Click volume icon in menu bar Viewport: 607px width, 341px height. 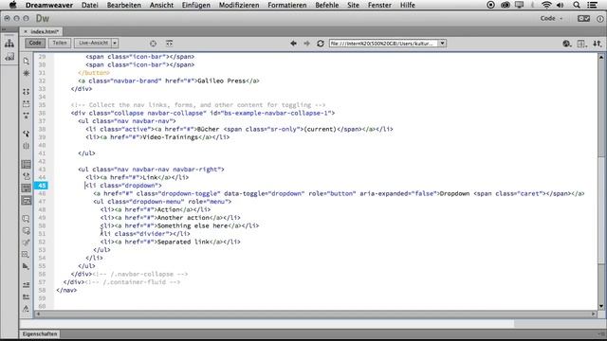pos(561,5)
